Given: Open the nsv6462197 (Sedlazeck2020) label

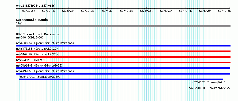Looking at the screenshot, I should click(x=37, y=54).
